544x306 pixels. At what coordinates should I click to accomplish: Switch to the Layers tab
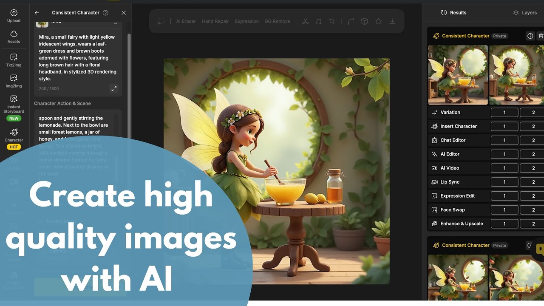point(525,13)
